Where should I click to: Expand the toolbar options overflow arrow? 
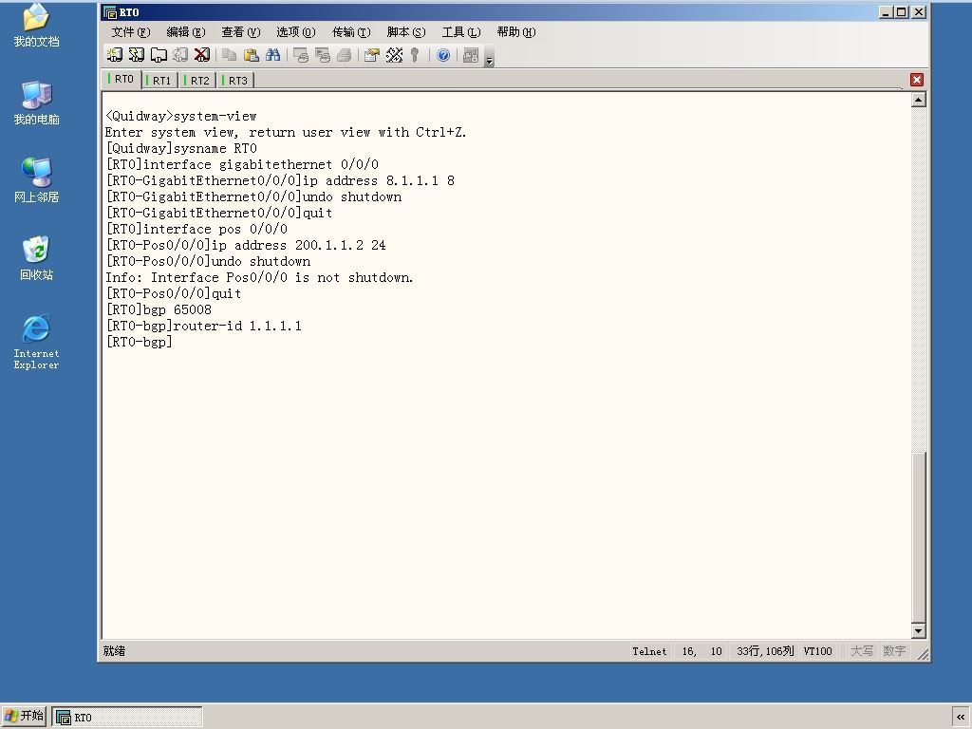pyautogui.click(x=490, y=60)
